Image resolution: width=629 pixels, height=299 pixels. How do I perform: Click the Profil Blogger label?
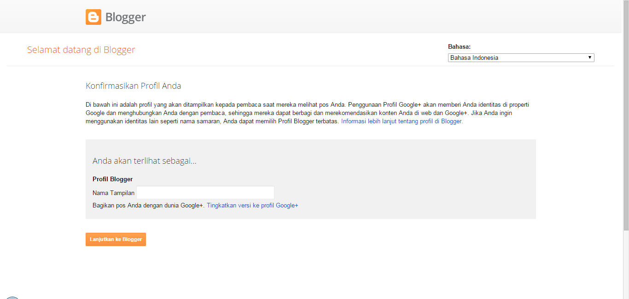pyautogui.click(x=113, y=179)
